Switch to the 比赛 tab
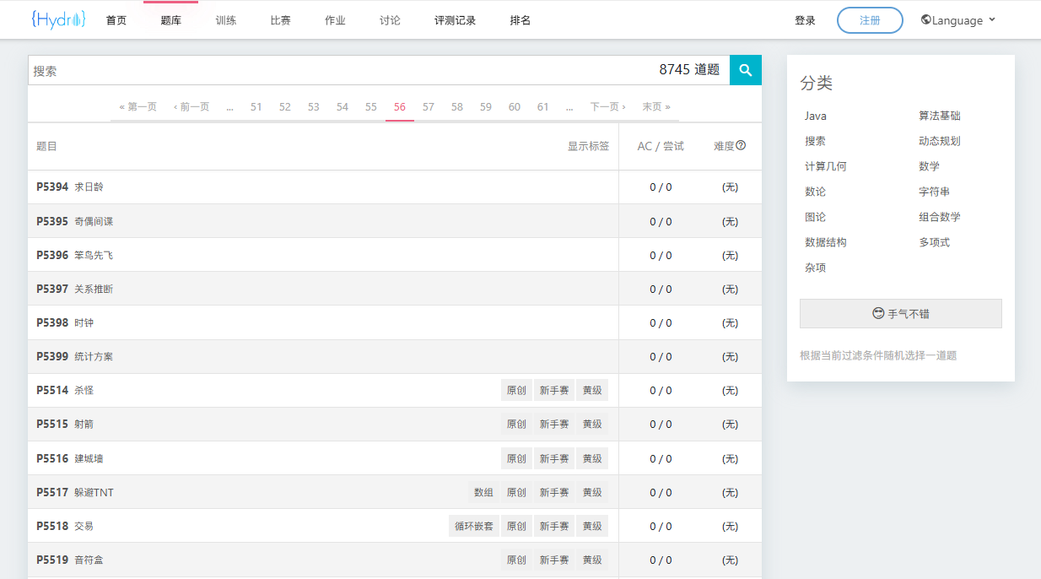 280,20
